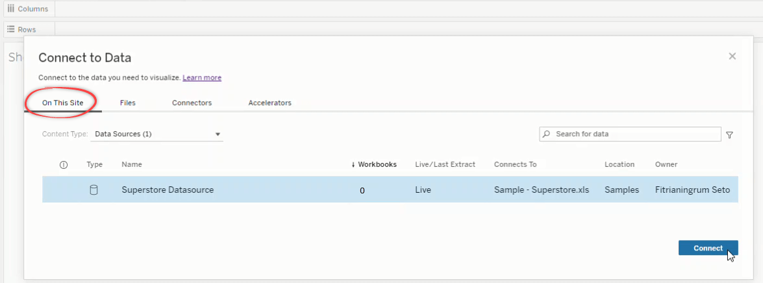Open the Connectors tab
This screenshot has width=763, height=283.
point(192,103)
